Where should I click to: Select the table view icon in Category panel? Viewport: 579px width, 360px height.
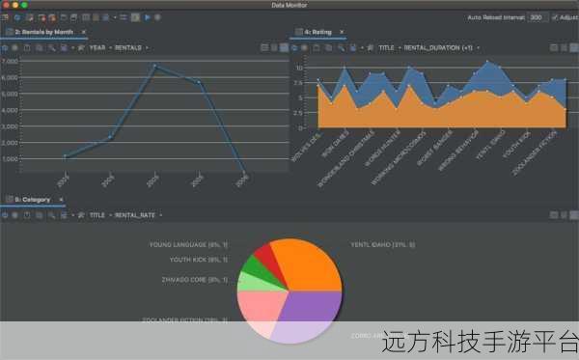pos(554,215)
